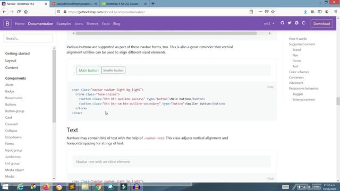Go back with the browser back arrow
340x191 pixels.
(5, 12)
